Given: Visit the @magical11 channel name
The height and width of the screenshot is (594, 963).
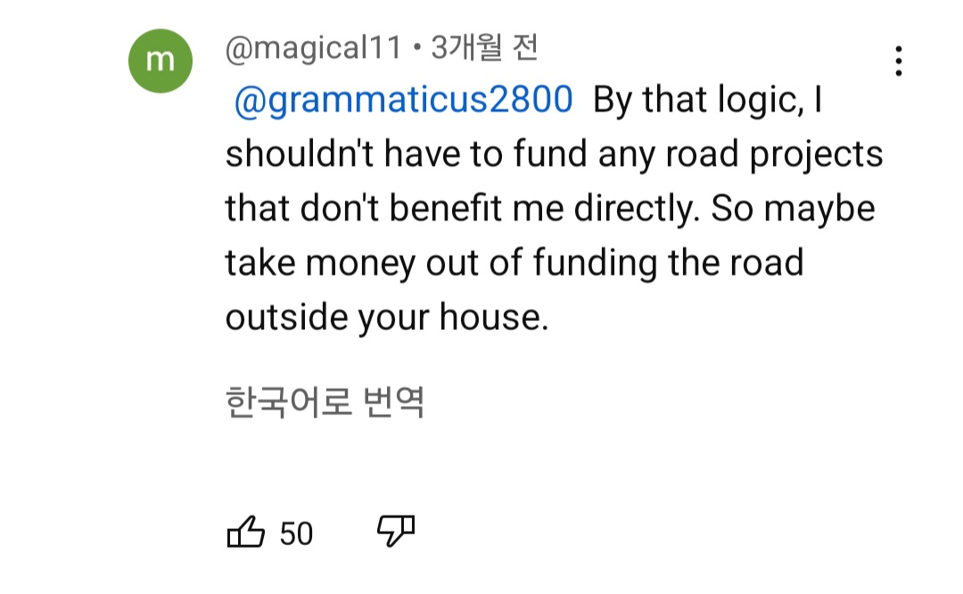Looking at the screenshot, I should (314, 49).
